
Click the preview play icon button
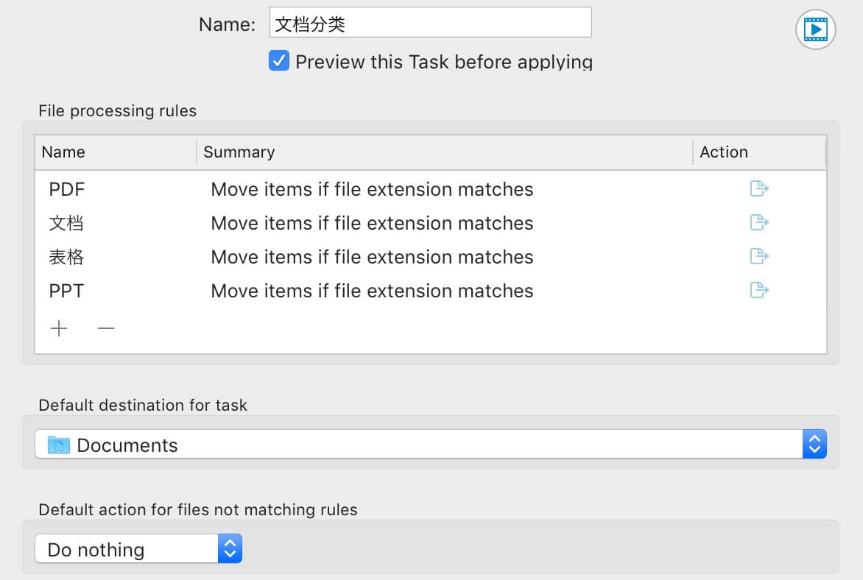tap(815, 29)
